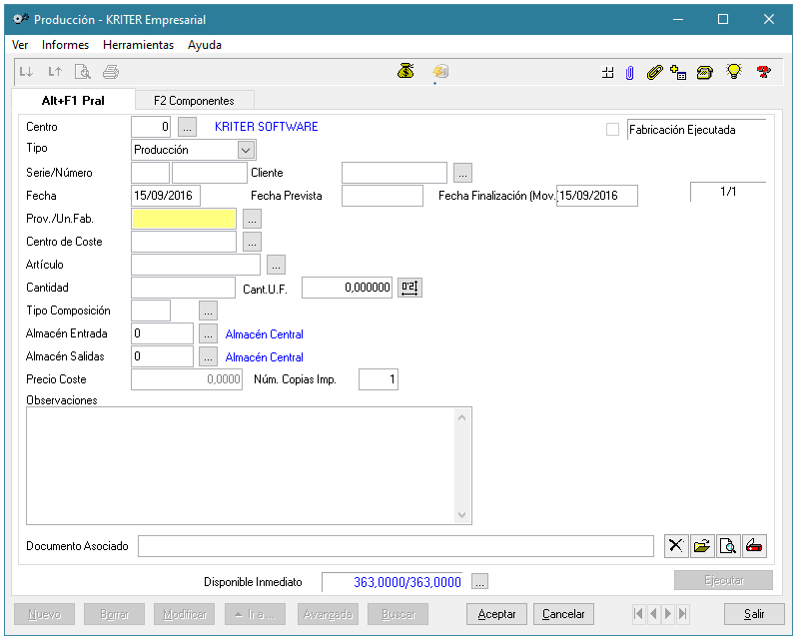
Task: Click the printer icon in the toolbar
Action: (111, 72)
